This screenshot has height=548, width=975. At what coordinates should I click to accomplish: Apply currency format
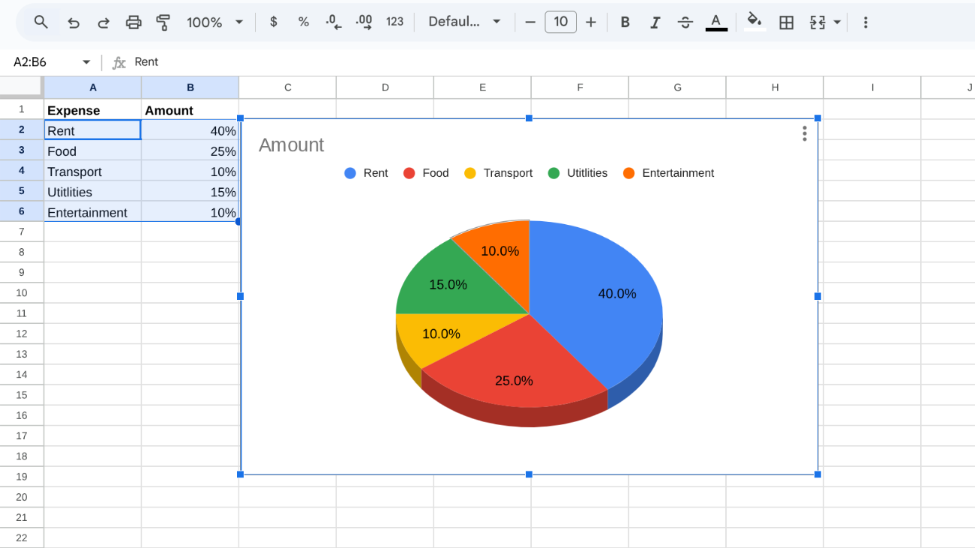[273, 22]
